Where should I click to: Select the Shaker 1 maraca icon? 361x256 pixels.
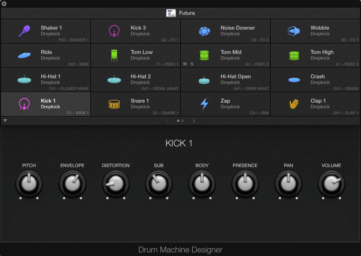tap(24, 31)
